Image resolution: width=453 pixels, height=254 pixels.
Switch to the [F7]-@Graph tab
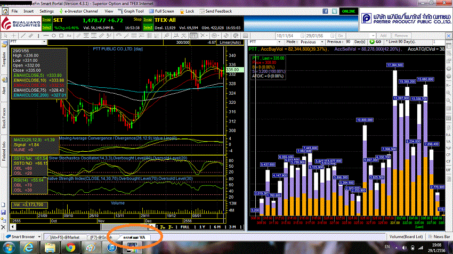point(100,237)
